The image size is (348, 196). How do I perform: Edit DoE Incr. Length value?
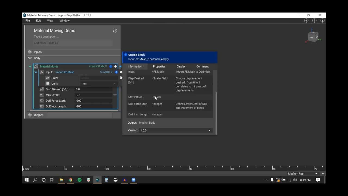point(94,106)
